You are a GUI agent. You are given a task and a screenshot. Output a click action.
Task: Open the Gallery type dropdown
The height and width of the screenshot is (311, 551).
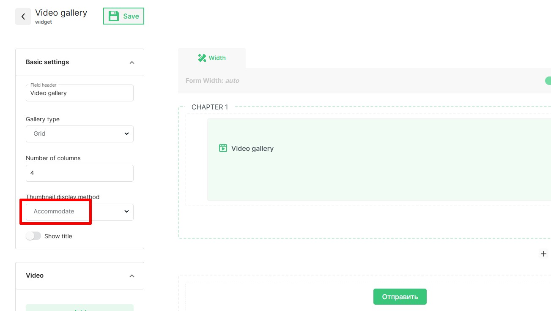click(79, 134)
